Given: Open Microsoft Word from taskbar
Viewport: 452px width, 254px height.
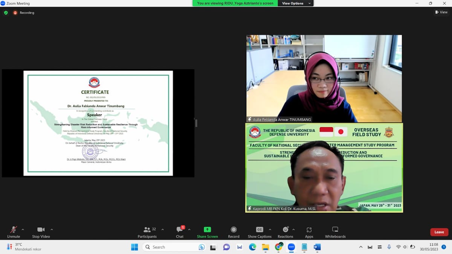Looking at the screenshot, I should [x=317, y=247].
